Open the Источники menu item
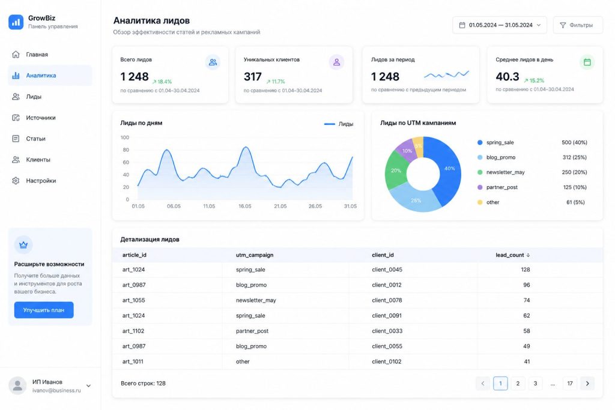The height and width of the screenshot is (410, 615). pos(50,118)
